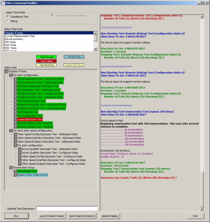Toggle Enumeration Test checkbox
The width and height of the screenshot is (210, 222).
coord(16,171)
